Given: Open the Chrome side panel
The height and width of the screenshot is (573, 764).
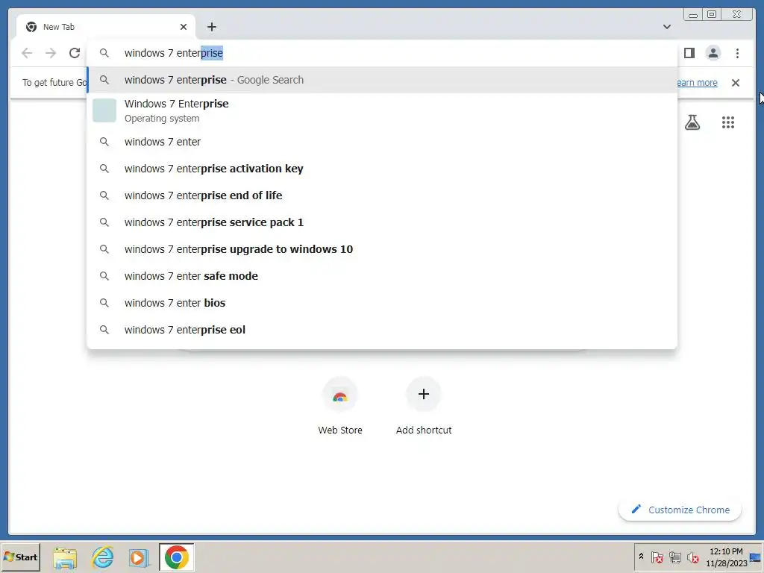Looking at the screenshot, I should 689,53.
